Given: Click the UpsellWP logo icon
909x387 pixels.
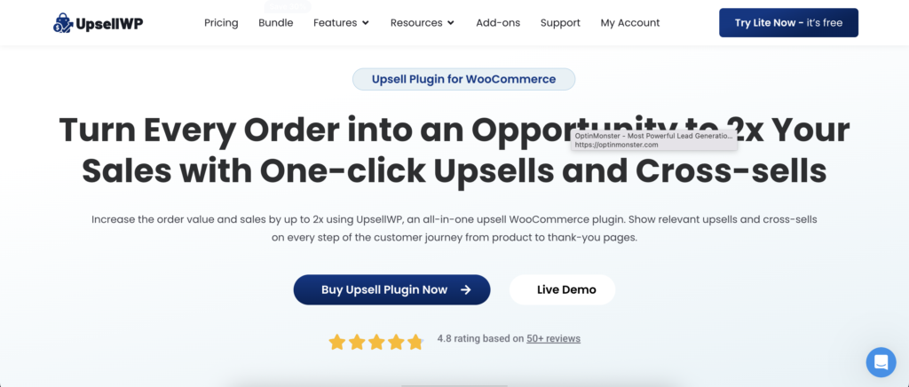Looking at the screenshot, I should [x=63, y=23].
